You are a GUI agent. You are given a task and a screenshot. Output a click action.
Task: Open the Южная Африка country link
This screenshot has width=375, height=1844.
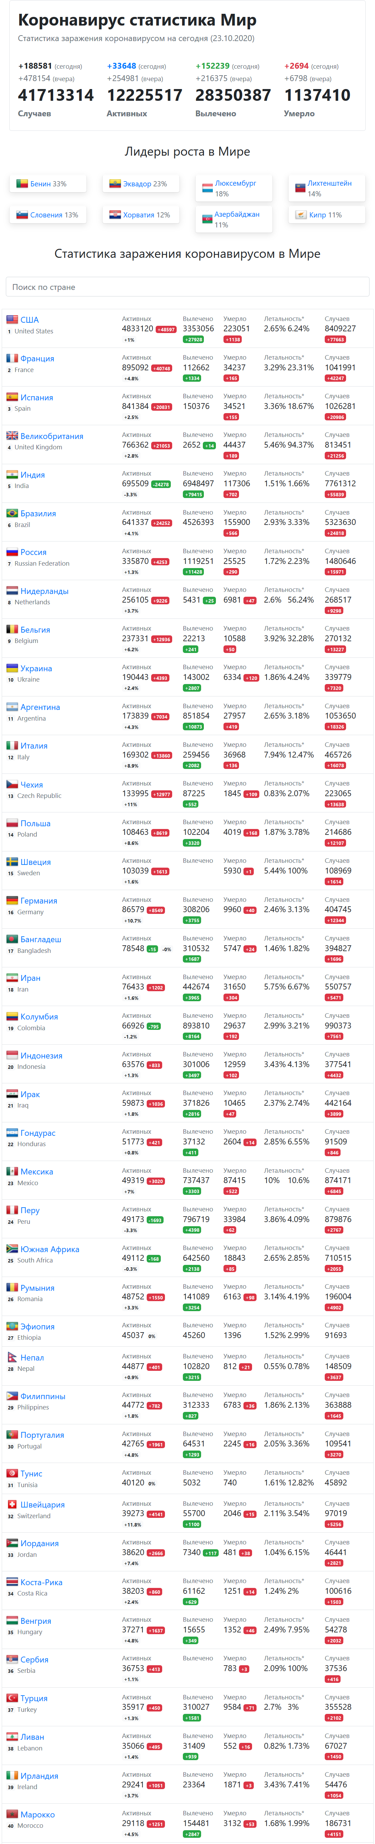click(50, 1249)
